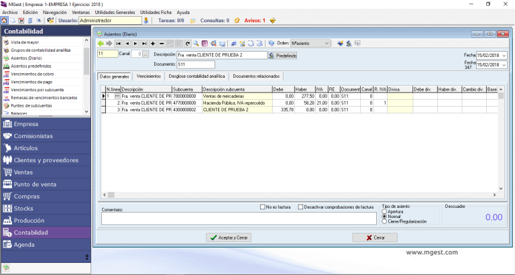Image resolution: width=515 pixels, height=275 pixels.
Task: Open Producción module in sidebar
Action: pyautogui.click(x=46, y=221)
